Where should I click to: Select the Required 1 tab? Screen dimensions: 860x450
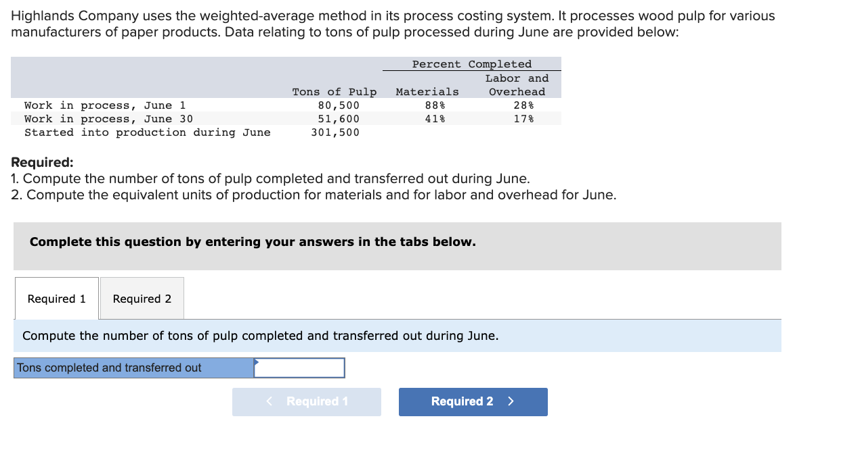pos(56,298)
